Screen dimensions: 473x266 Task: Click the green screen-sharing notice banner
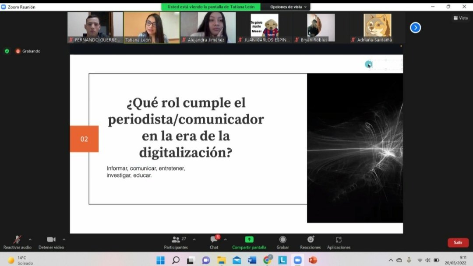click(211, 7)
